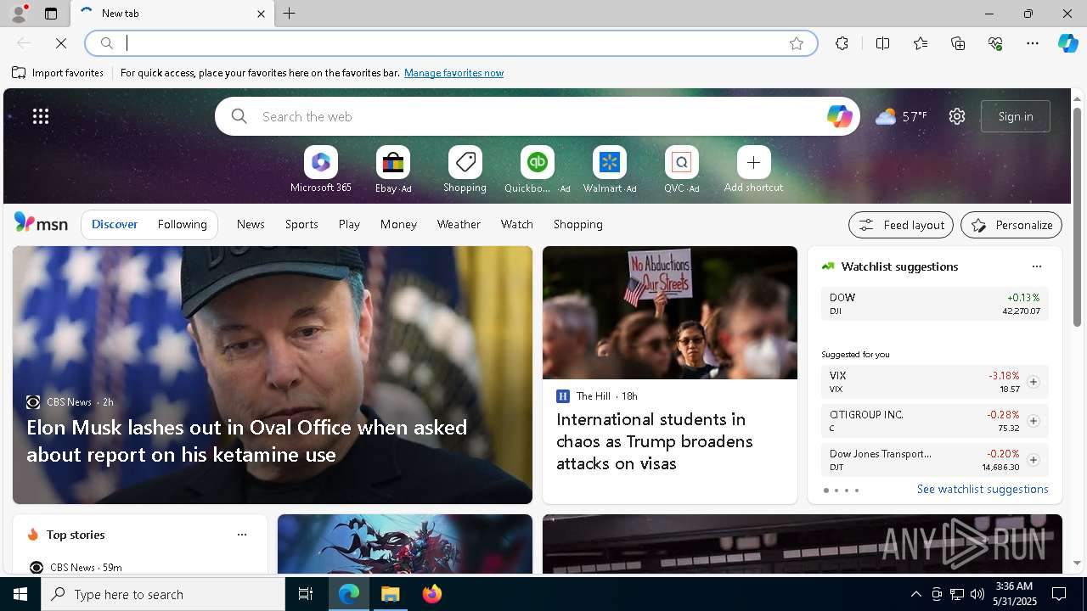The image size is (1087, 611).
Task: Click Copilot icon in search box
Action: click(x=839, y=116)
